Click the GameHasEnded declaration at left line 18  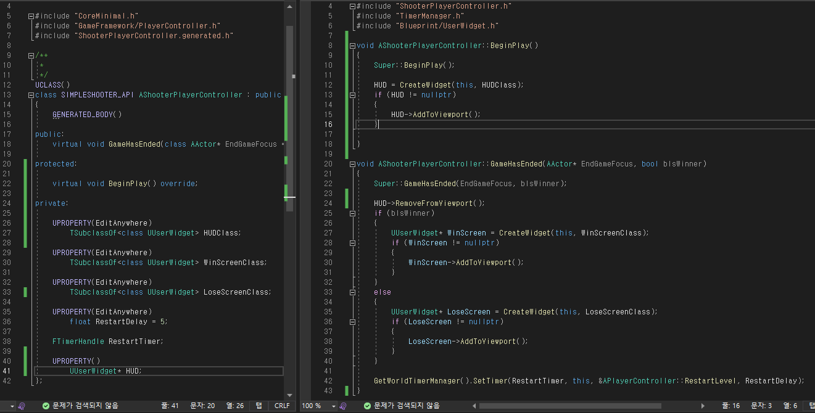pos(168,144)
